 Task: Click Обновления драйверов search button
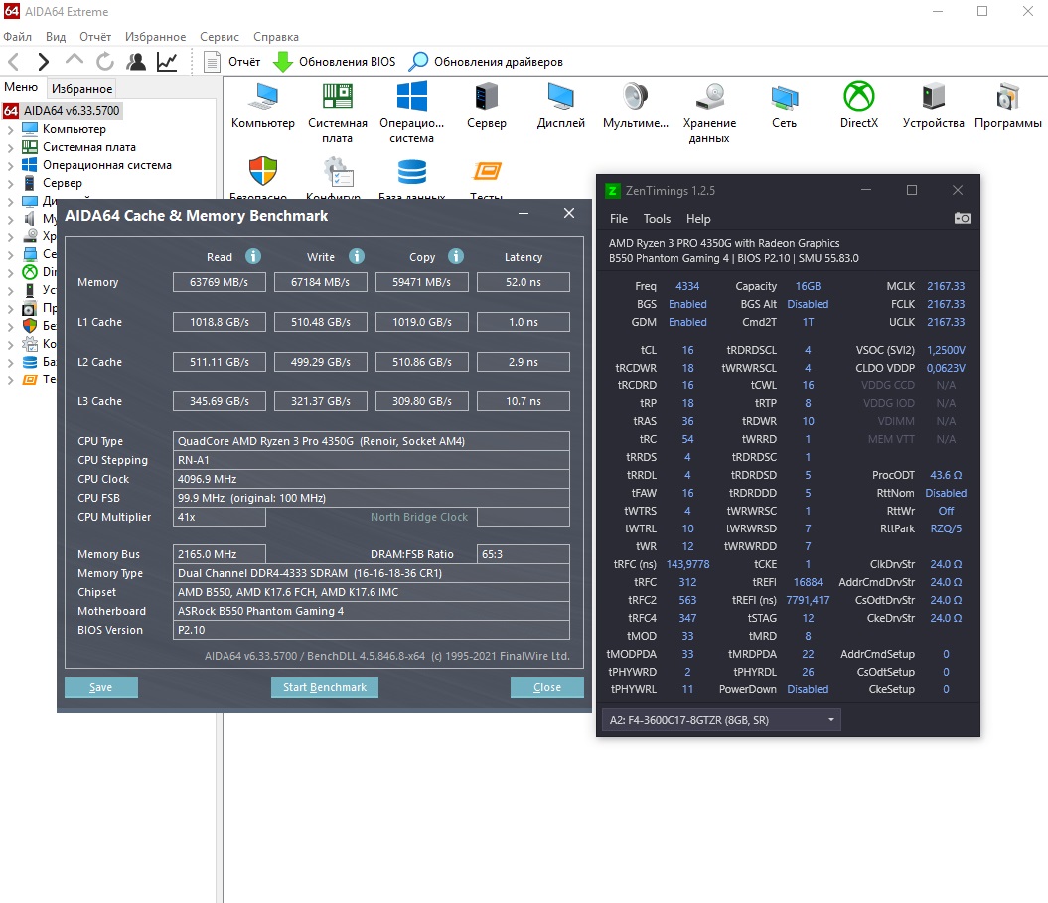click(486, 62)
